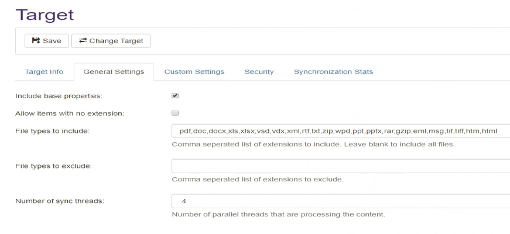Go to the Security tab
Viewport: 510px width, 234px height.
click(x=259, y=72)
